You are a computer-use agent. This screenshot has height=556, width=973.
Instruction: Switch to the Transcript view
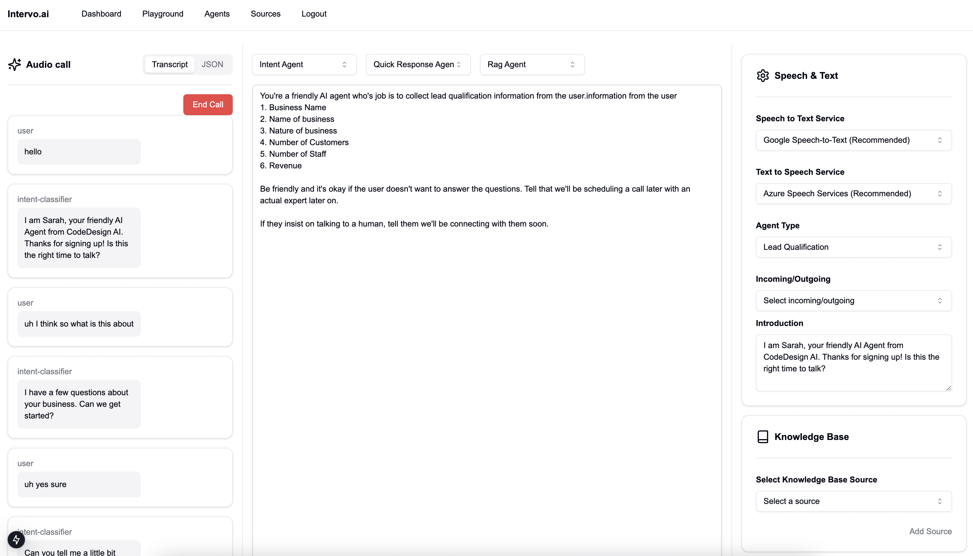[x=170, y=65]
